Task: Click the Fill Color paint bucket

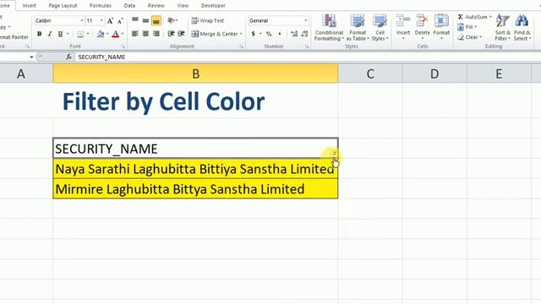Action: point(101,34)
